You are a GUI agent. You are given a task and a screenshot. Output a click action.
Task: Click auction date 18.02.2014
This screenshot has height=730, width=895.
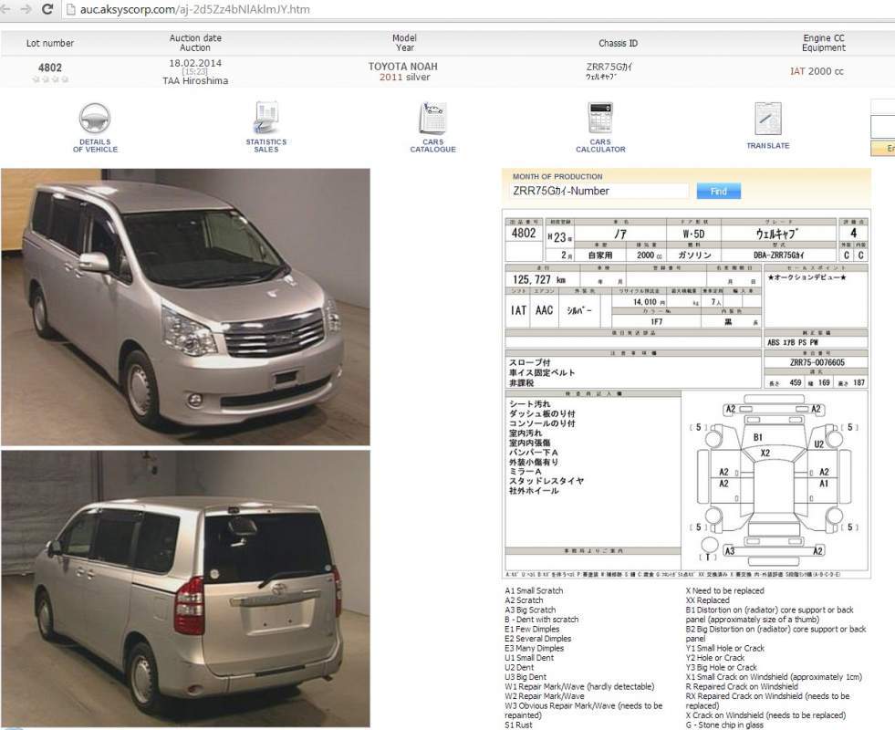pos(195,63)
